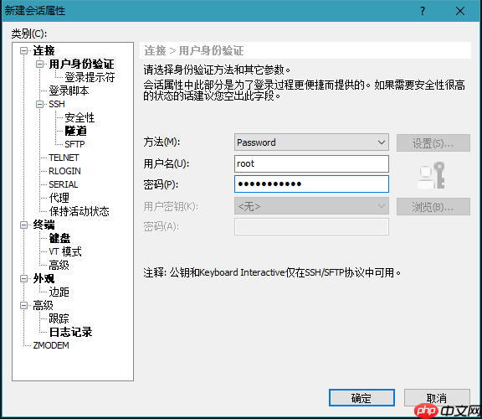Select 隧道 under SSH
Viewport: 482px width, 419px height.
point(75,131)
